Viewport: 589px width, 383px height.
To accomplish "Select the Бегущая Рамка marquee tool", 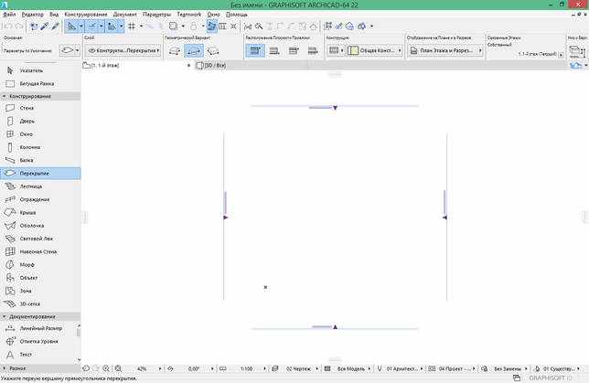I will click(40, 83).
